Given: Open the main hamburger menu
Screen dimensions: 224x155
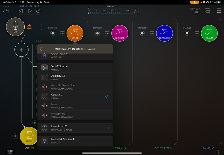Looking at the screenshot, I should pyautogui.click(x=219, y=11).
